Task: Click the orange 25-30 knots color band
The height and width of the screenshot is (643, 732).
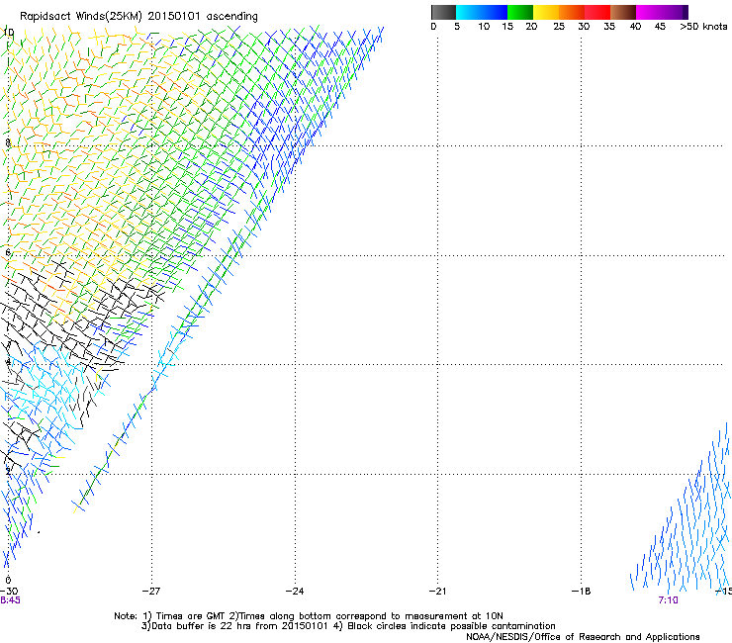Action: coord(572,12)
